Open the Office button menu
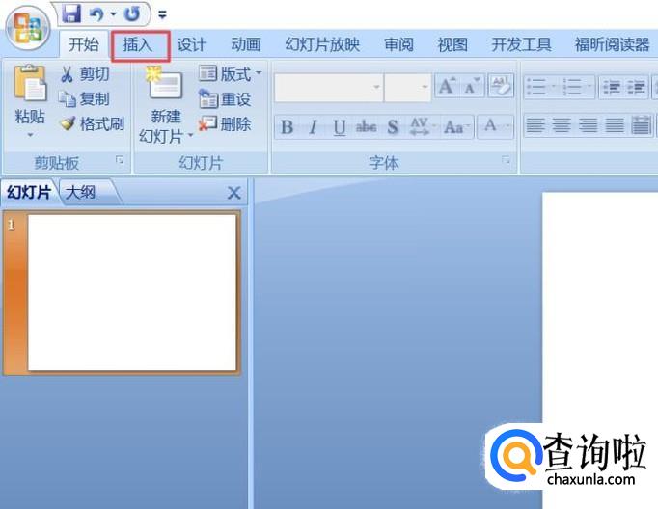 point(28,29)
